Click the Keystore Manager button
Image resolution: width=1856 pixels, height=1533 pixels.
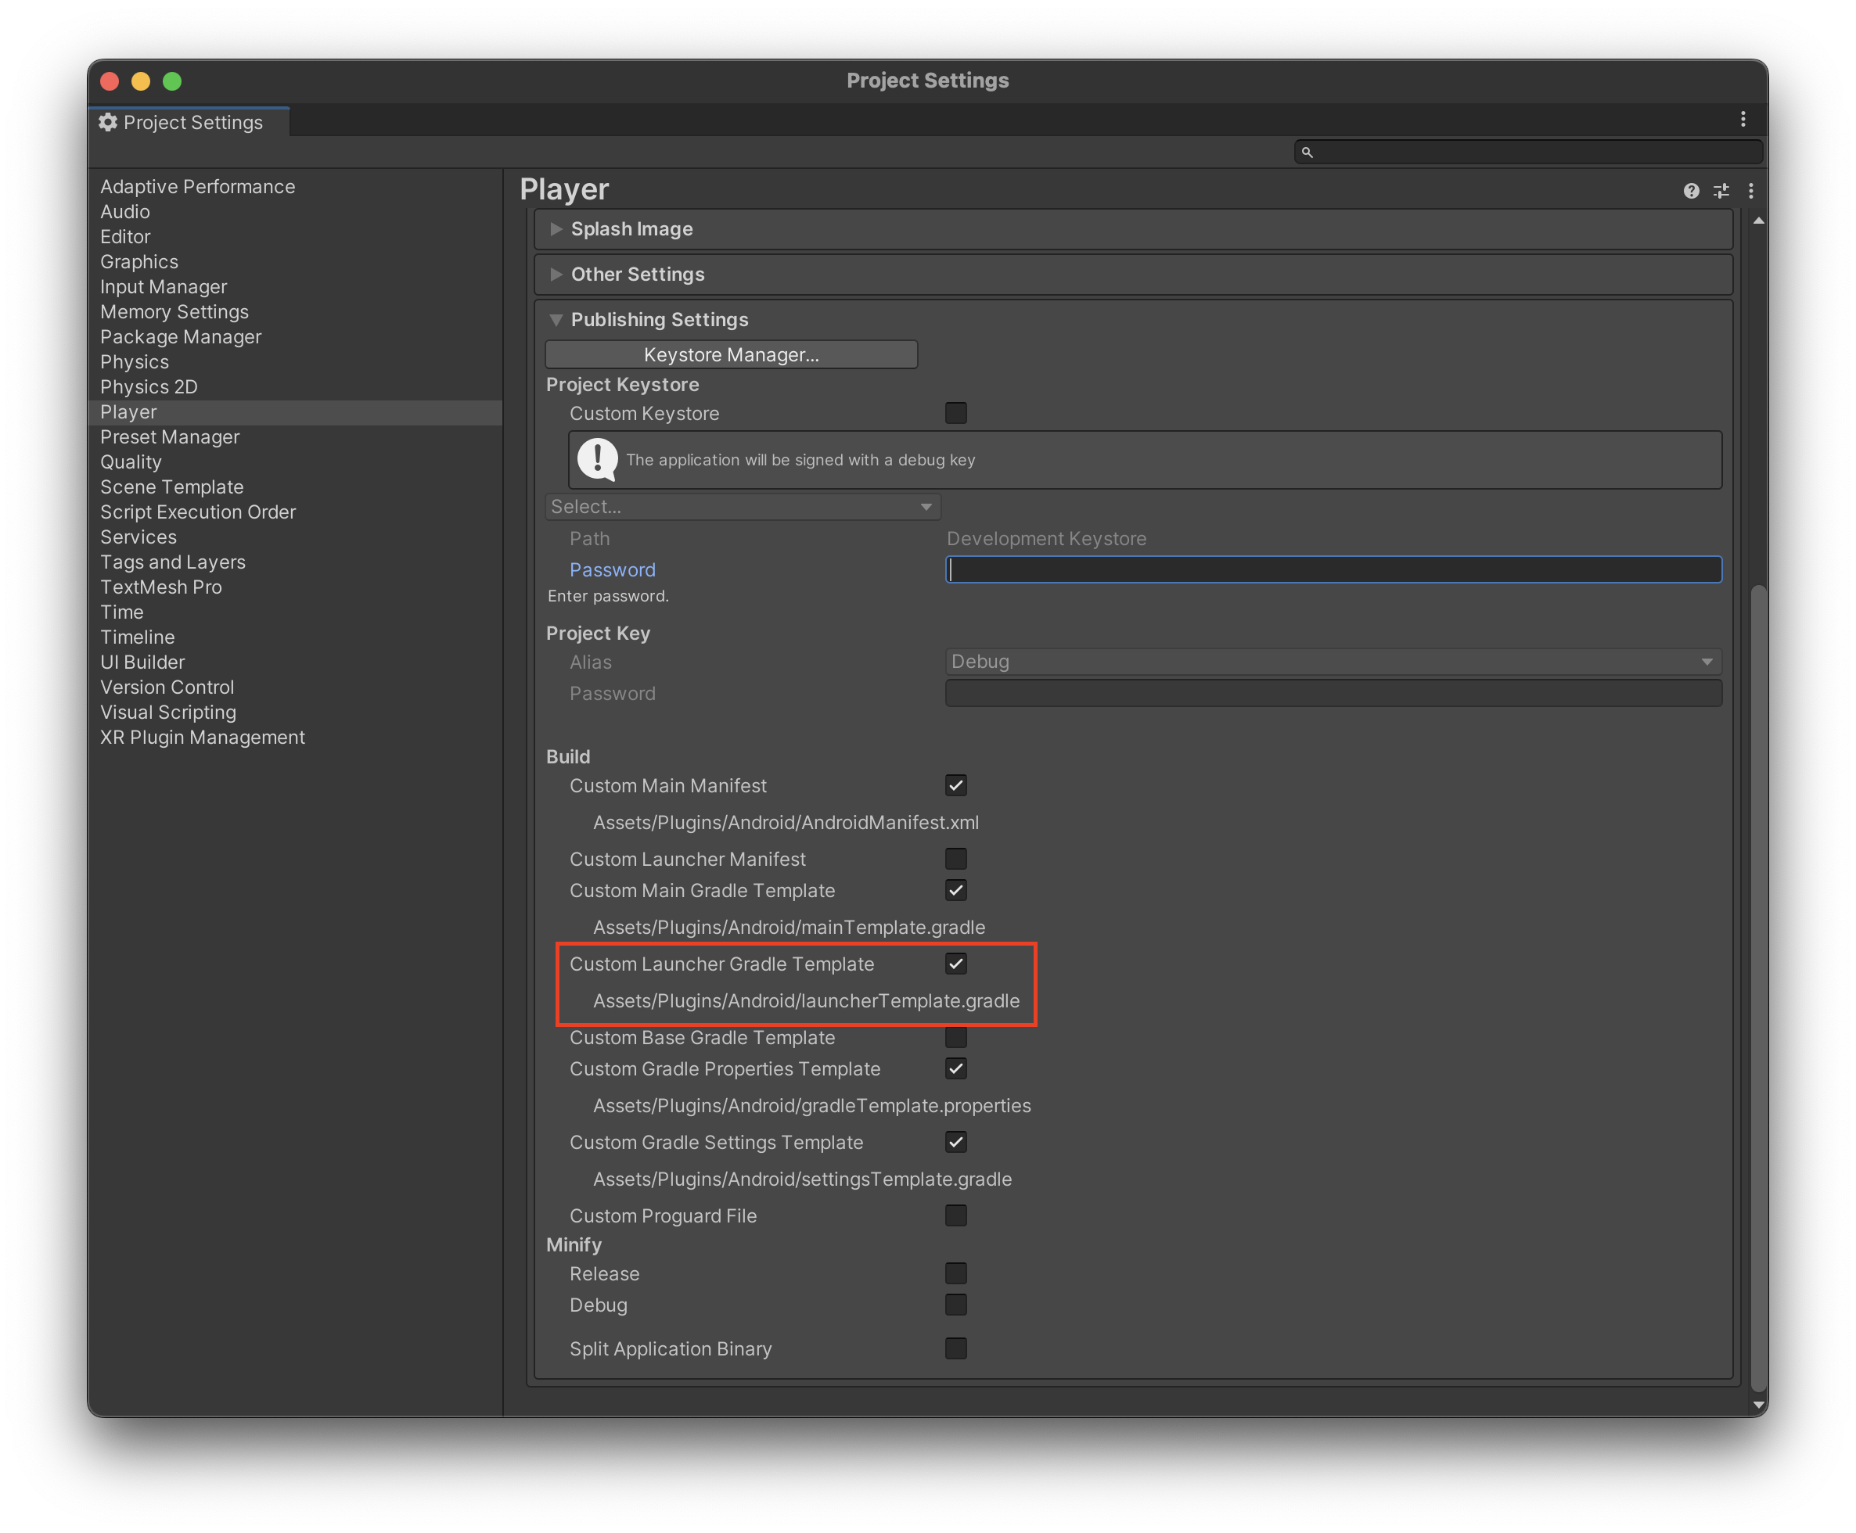tap(732, 354)
